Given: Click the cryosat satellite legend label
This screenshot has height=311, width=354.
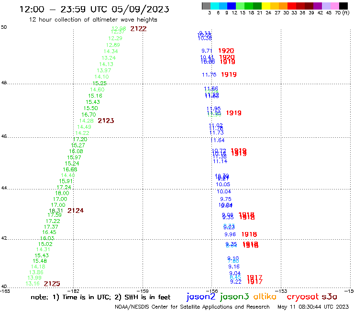Looking at the screenshot, I should click(302, 297).
